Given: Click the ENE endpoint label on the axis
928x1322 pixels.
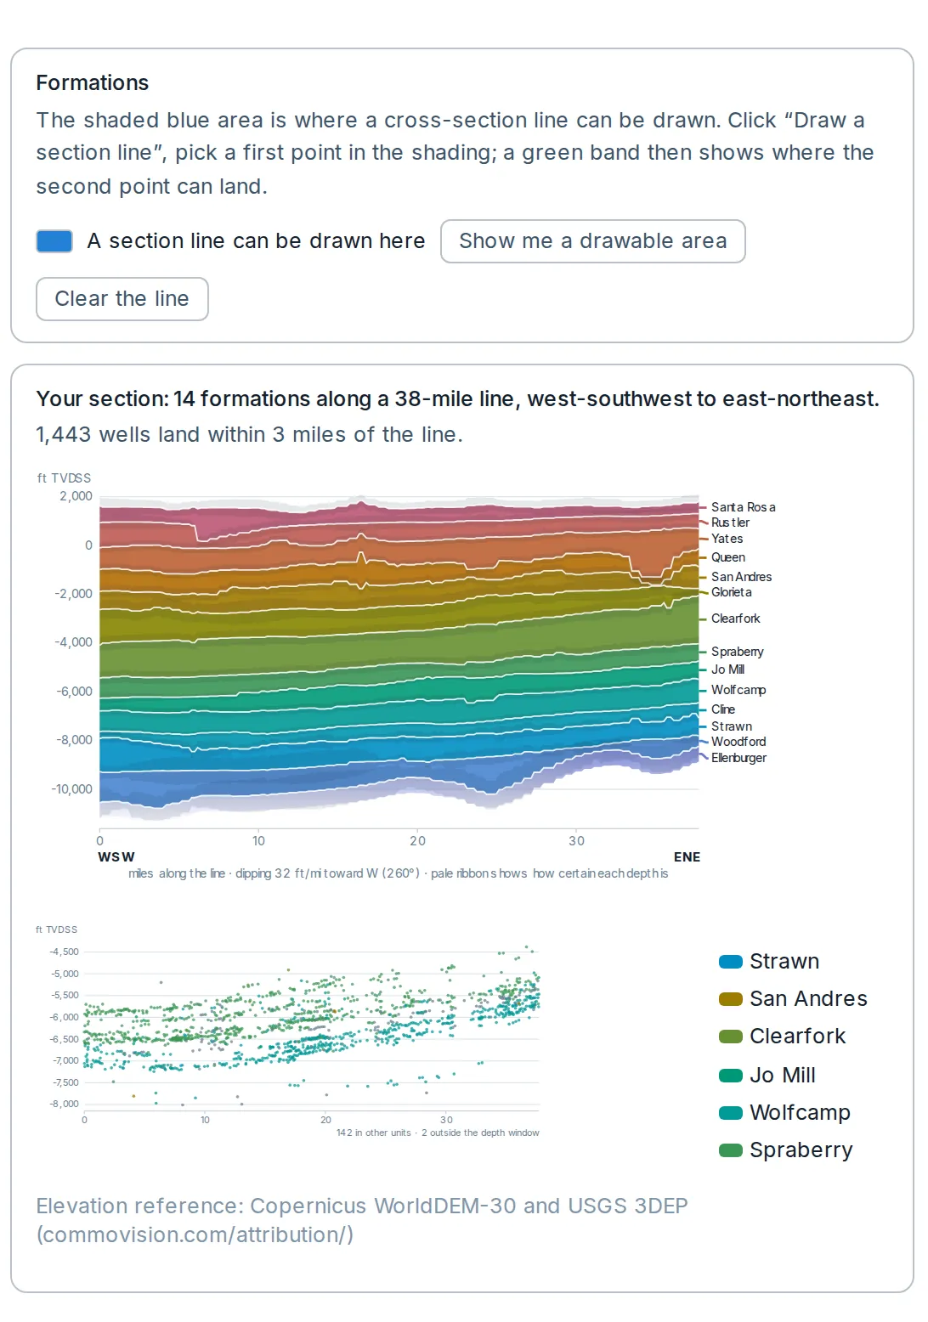Looking at the screenshot, I should pos(687,857).
